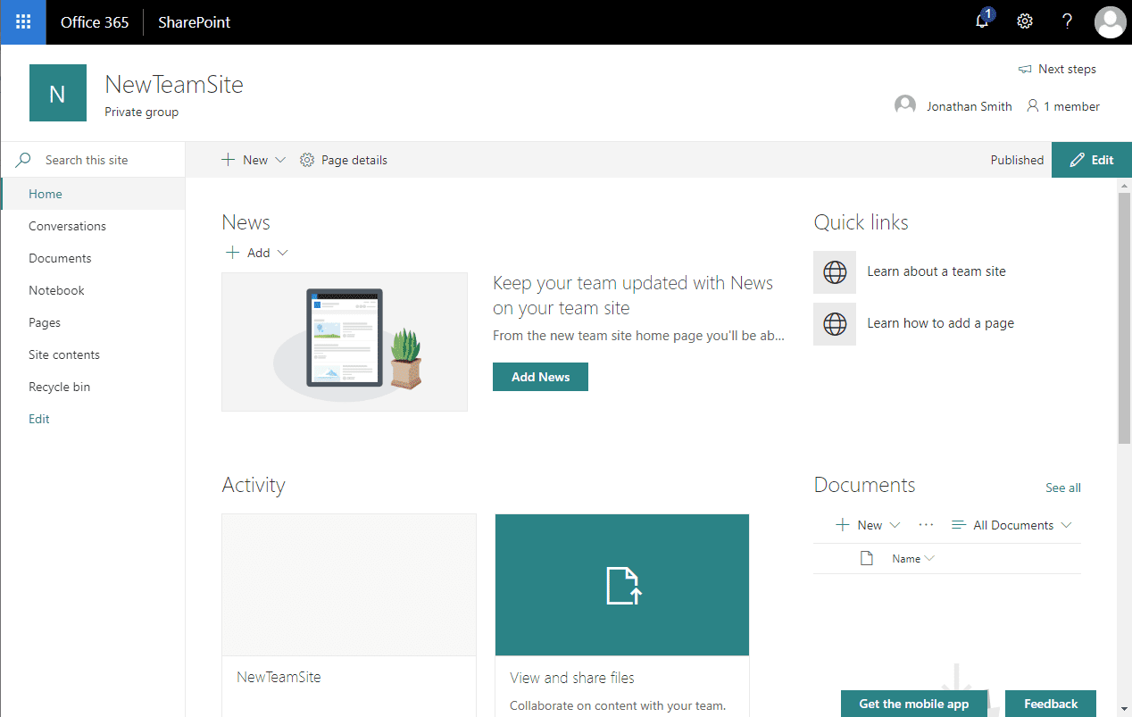Click the pencil icon on the Edit button
Image resolution: width=1132 pixels, height=717 pixels.
pyautogui.click(x=1076, y=160)
